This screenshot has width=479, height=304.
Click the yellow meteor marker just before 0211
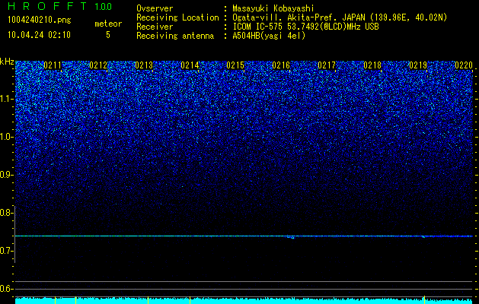[x=55, y=300]
